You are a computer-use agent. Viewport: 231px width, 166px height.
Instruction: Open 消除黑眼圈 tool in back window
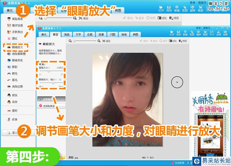point(16,54)
